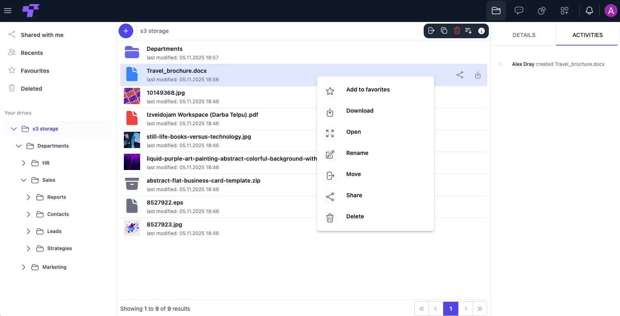Click the 10149368.jpg image thumbnail
Image resolution: width=620 pixels, height=316 pixels.
pyautogui.click(x=132, y=96)
